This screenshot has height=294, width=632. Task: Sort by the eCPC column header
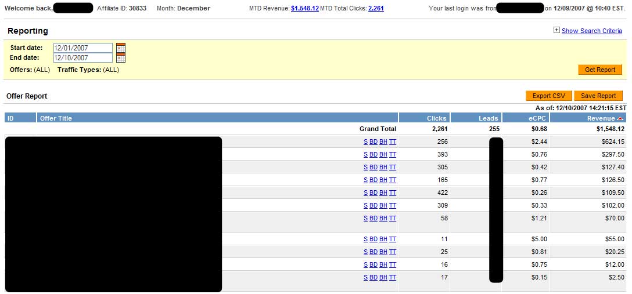(x=526, y=118)
